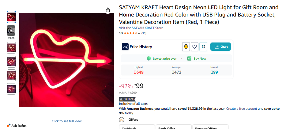
Task: Click the Create a free account link
Action: tap(242, 109)
